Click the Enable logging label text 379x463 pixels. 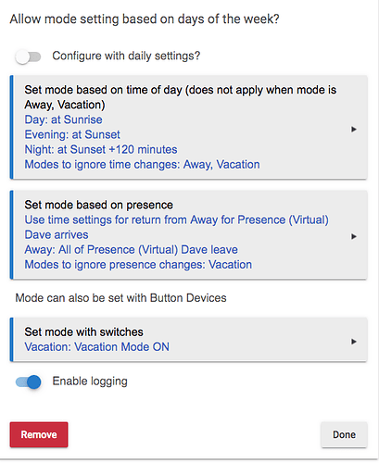click(90, 382)
